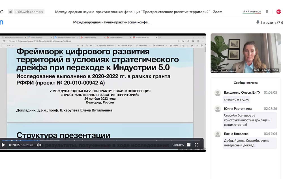The image size is (283, 189).
Task: Open the ABP Adblock extension icon
Action: point(278,12)
